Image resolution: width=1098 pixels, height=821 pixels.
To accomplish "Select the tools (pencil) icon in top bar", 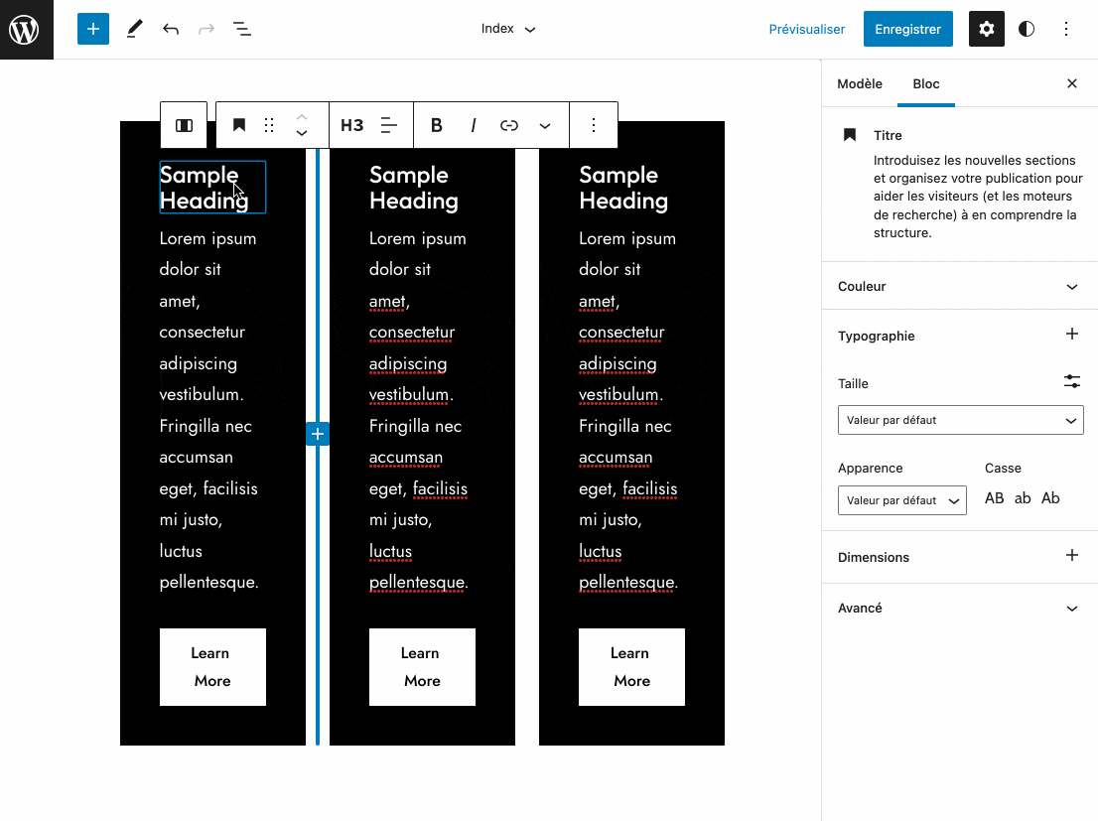I will pos(134,29).
